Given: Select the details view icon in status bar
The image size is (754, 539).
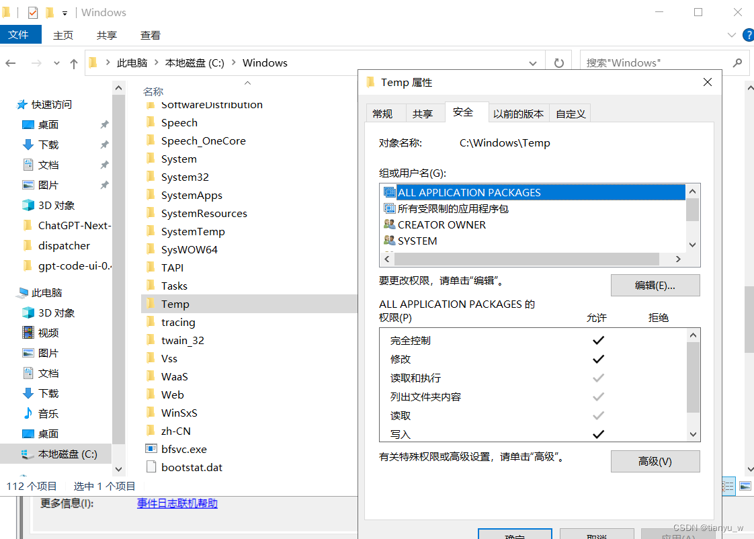Looking at the screenshot, I should [728, 486].
